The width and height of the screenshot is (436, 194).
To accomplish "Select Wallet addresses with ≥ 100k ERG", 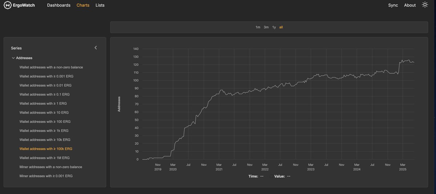I will coord(46,149).
